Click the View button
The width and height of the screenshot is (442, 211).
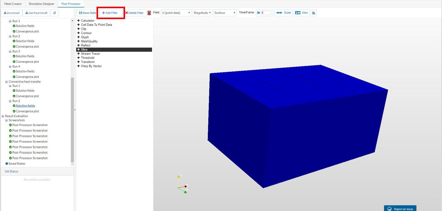302,13
